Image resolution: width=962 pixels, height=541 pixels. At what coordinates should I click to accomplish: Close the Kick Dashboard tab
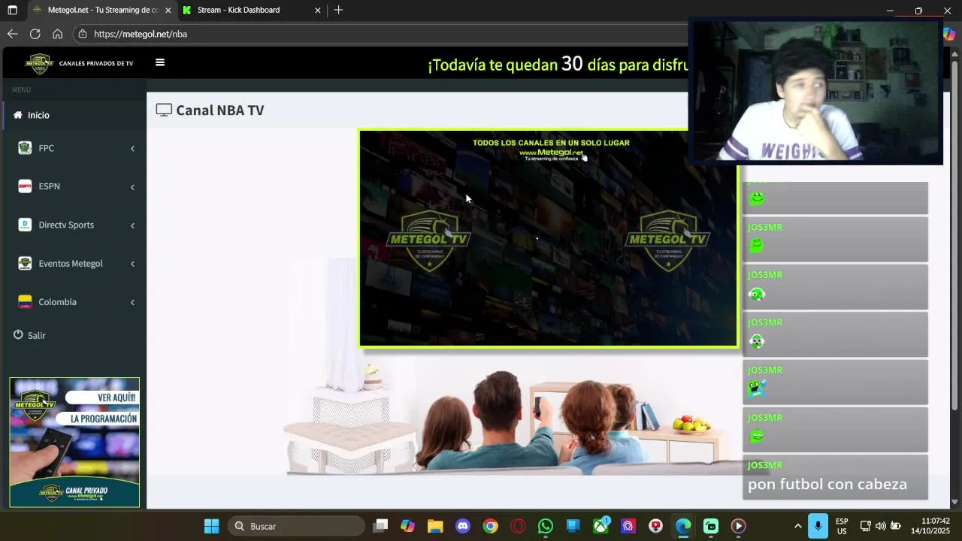[x=317, y=11]
